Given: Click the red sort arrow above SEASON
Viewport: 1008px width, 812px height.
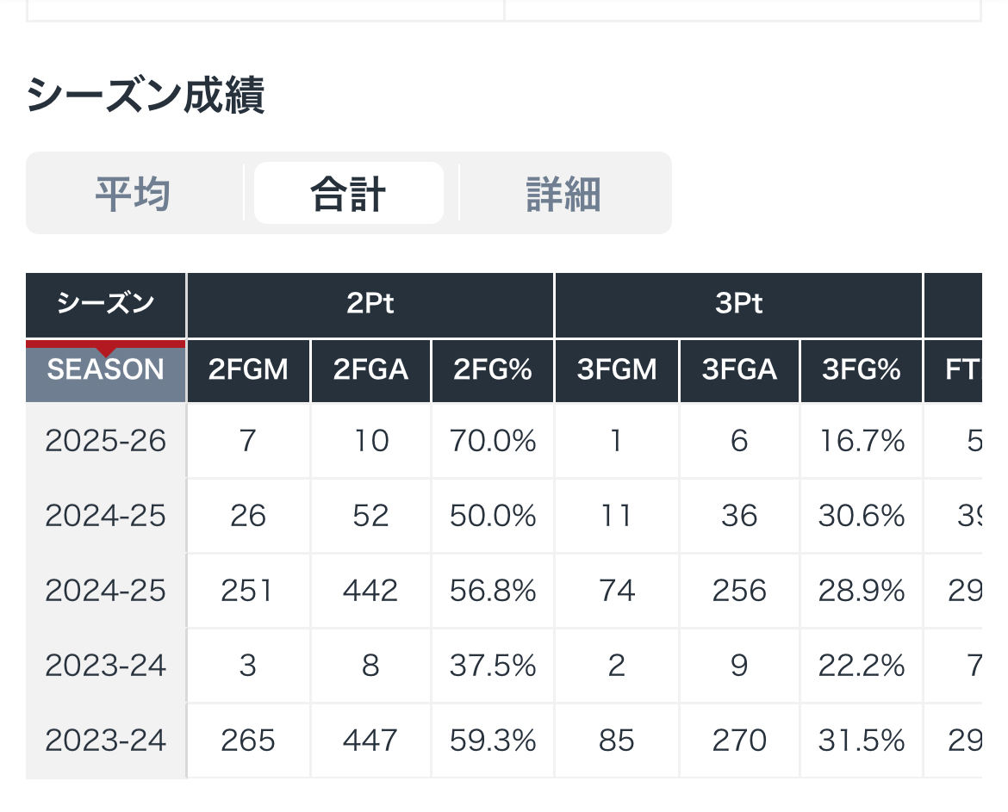Looking at the screenshot, I should 106,349.
